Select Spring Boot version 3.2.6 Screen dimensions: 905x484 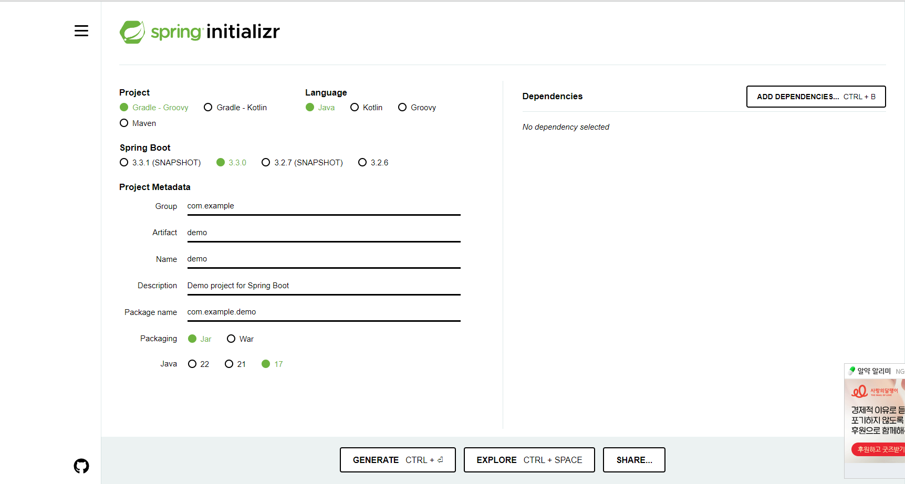373,162
